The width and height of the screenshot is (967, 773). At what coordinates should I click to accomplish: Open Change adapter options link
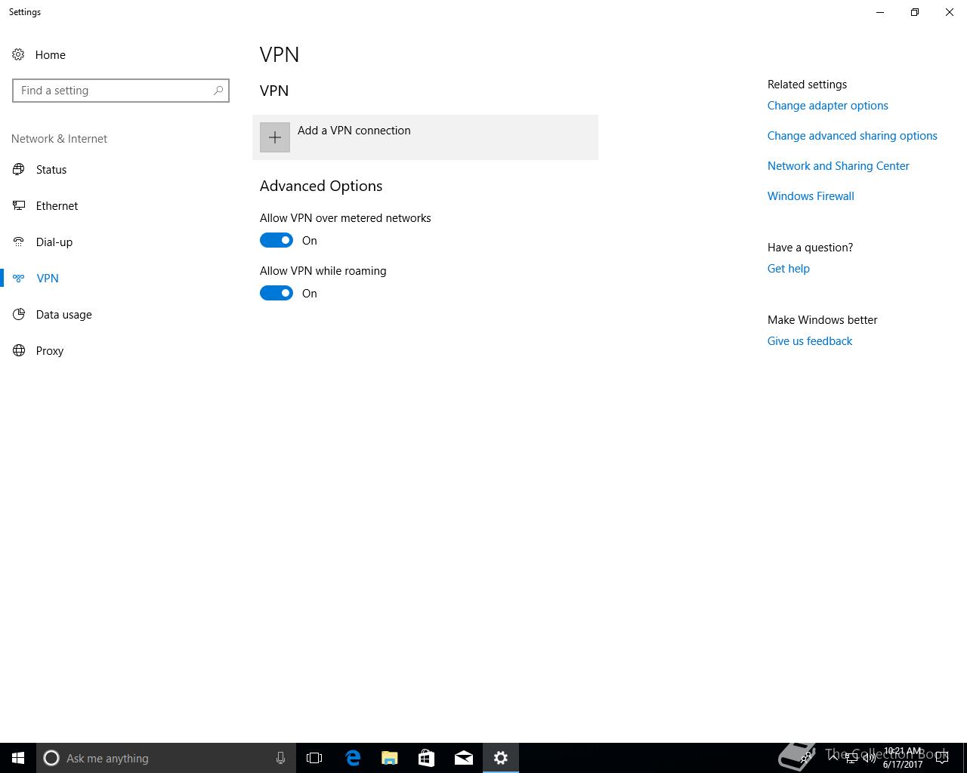coord(827,106)
